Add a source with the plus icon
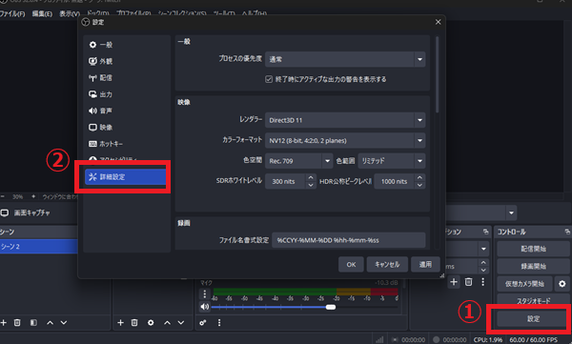This screenshot has width=572, height=344. (x=120, y=323)
